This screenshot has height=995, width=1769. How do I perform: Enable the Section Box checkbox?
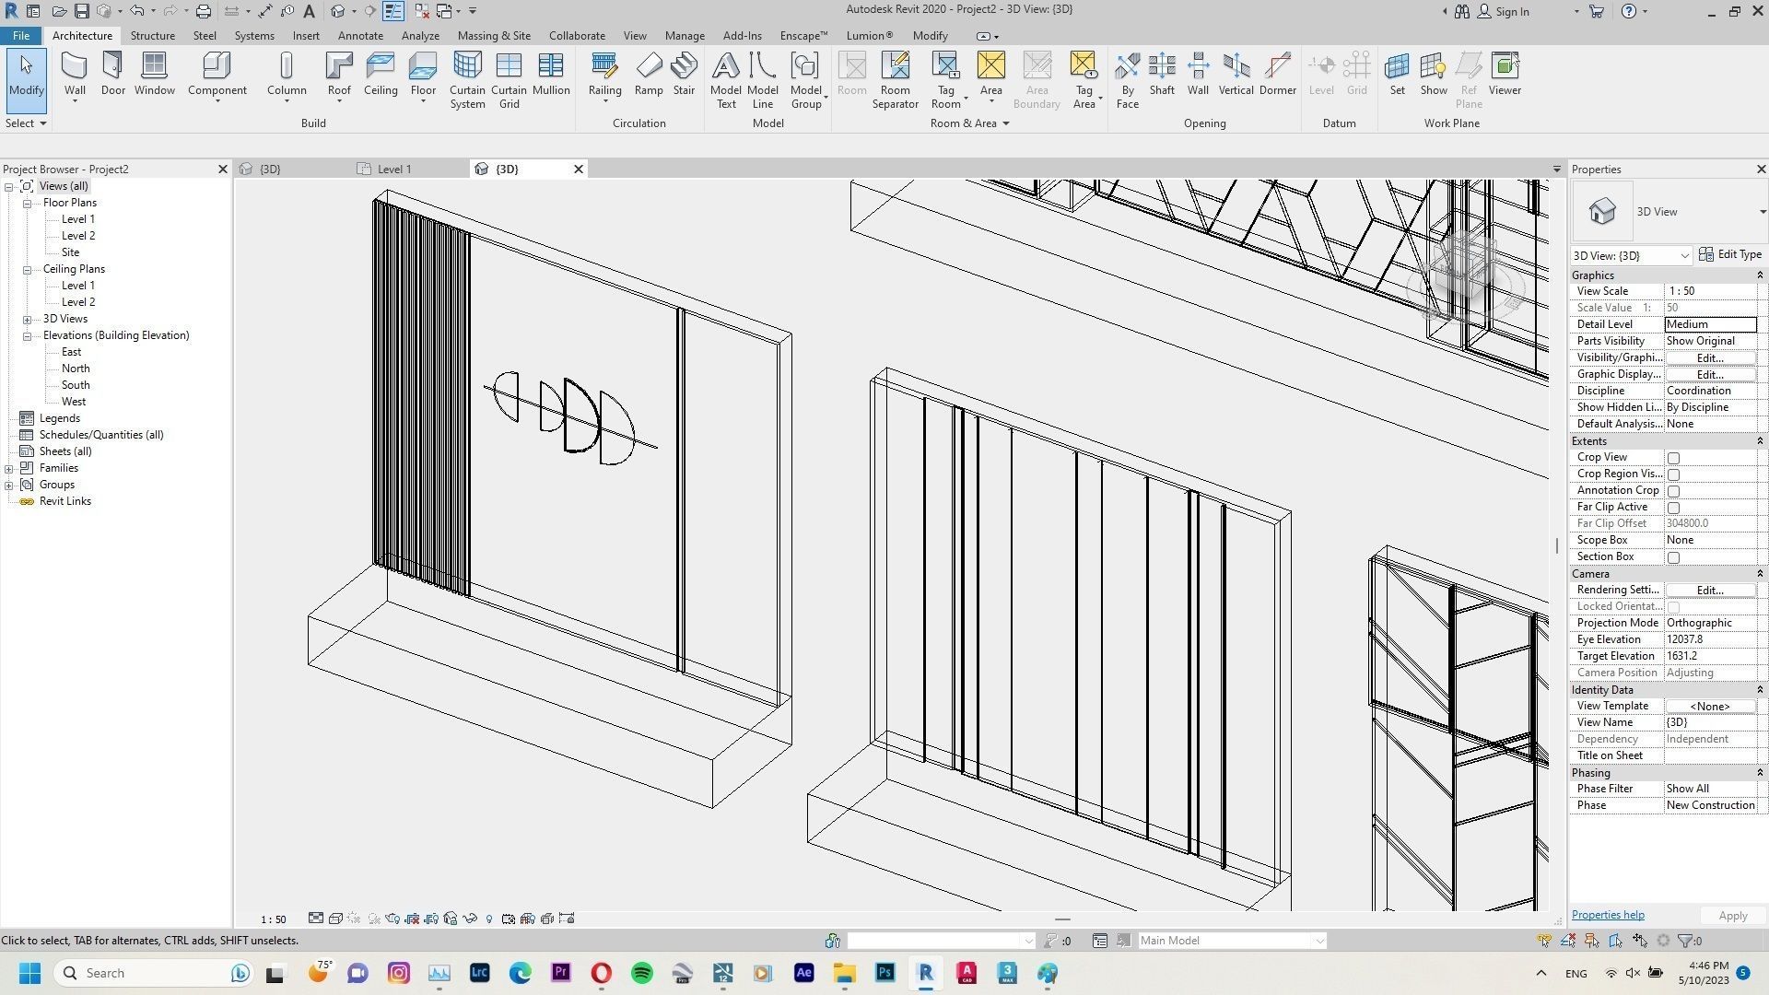(x=1674, y=556)
